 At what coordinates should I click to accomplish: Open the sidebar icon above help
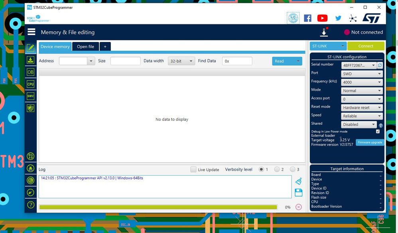tap(30, 192)
